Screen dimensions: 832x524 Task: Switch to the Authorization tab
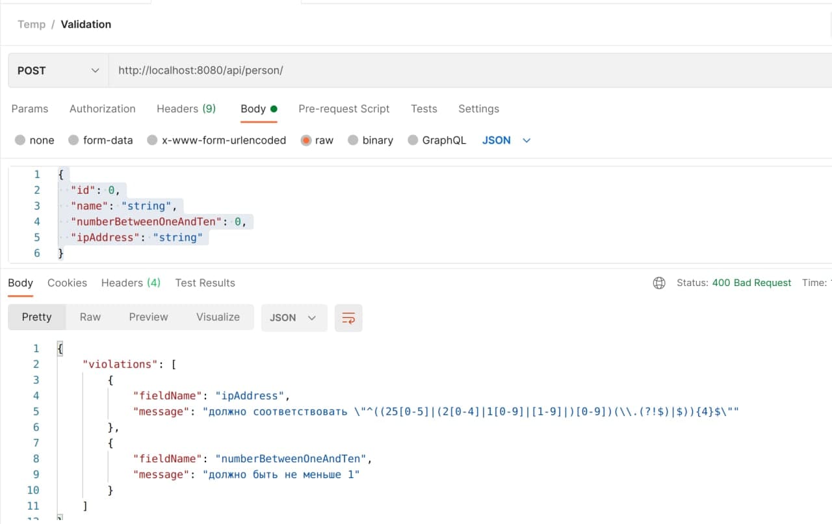[102, 109]
